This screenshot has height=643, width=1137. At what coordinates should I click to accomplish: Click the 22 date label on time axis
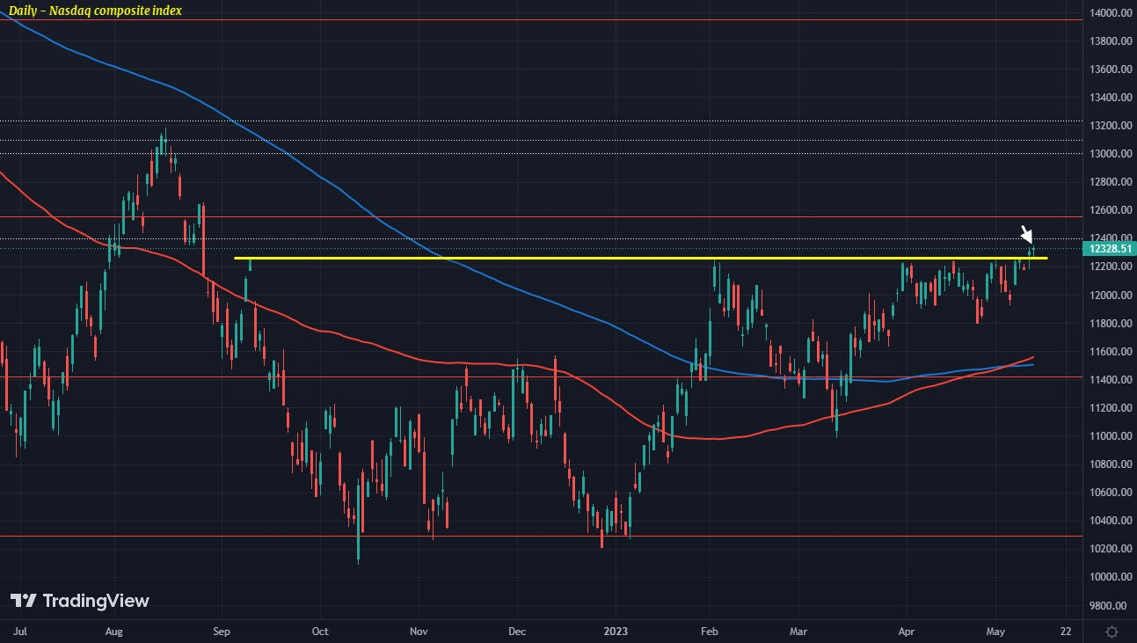[1065, 632]
